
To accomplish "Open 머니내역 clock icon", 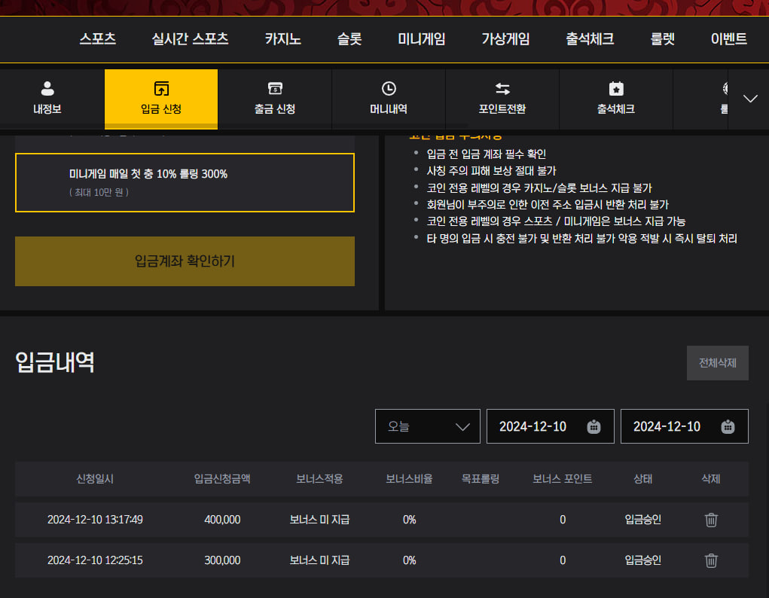I will pos(389,88).
